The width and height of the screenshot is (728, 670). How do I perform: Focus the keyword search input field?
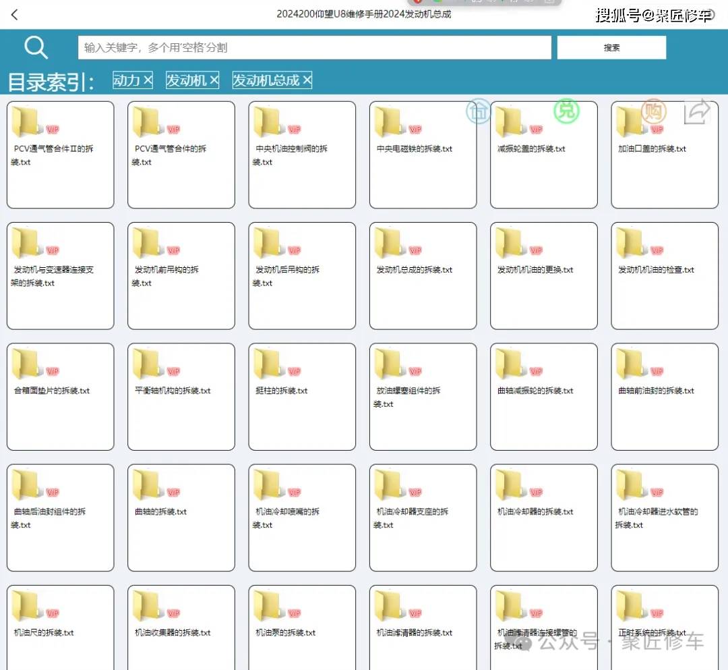click(314, 47)
